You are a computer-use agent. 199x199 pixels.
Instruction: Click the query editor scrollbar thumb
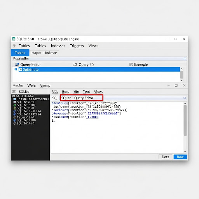185,120
